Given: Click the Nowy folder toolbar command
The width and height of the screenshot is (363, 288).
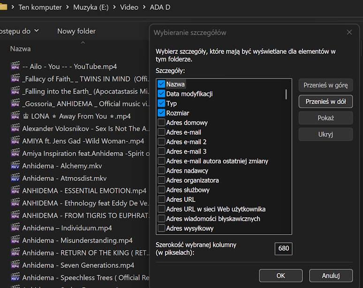Looking at the screenshot, I should point(76,31).
